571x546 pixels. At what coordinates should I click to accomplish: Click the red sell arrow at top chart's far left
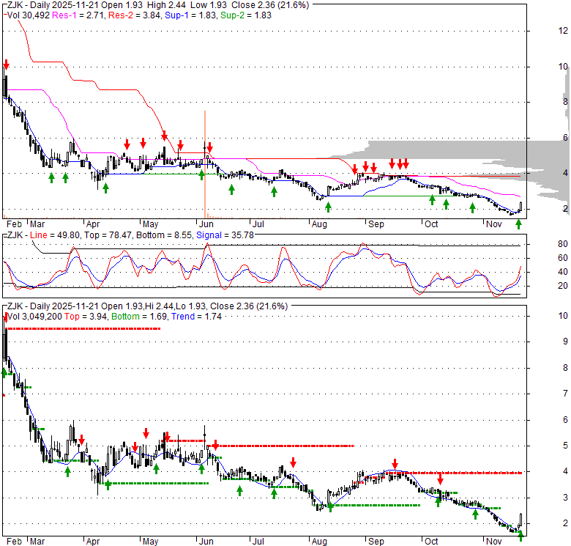pos(6,64)
